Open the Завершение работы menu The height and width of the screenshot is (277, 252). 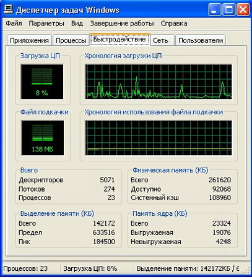pyautogui.click(x=122, y=23)
